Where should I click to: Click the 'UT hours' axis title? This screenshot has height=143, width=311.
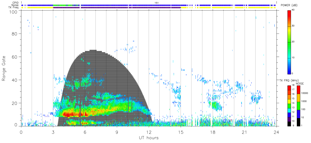[149, 138]
